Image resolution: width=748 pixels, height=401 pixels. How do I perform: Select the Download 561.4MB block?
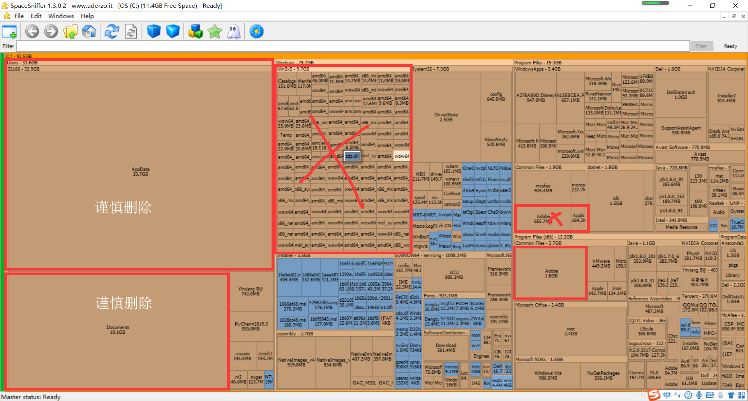pyautogui.click(x=446, y=348)
